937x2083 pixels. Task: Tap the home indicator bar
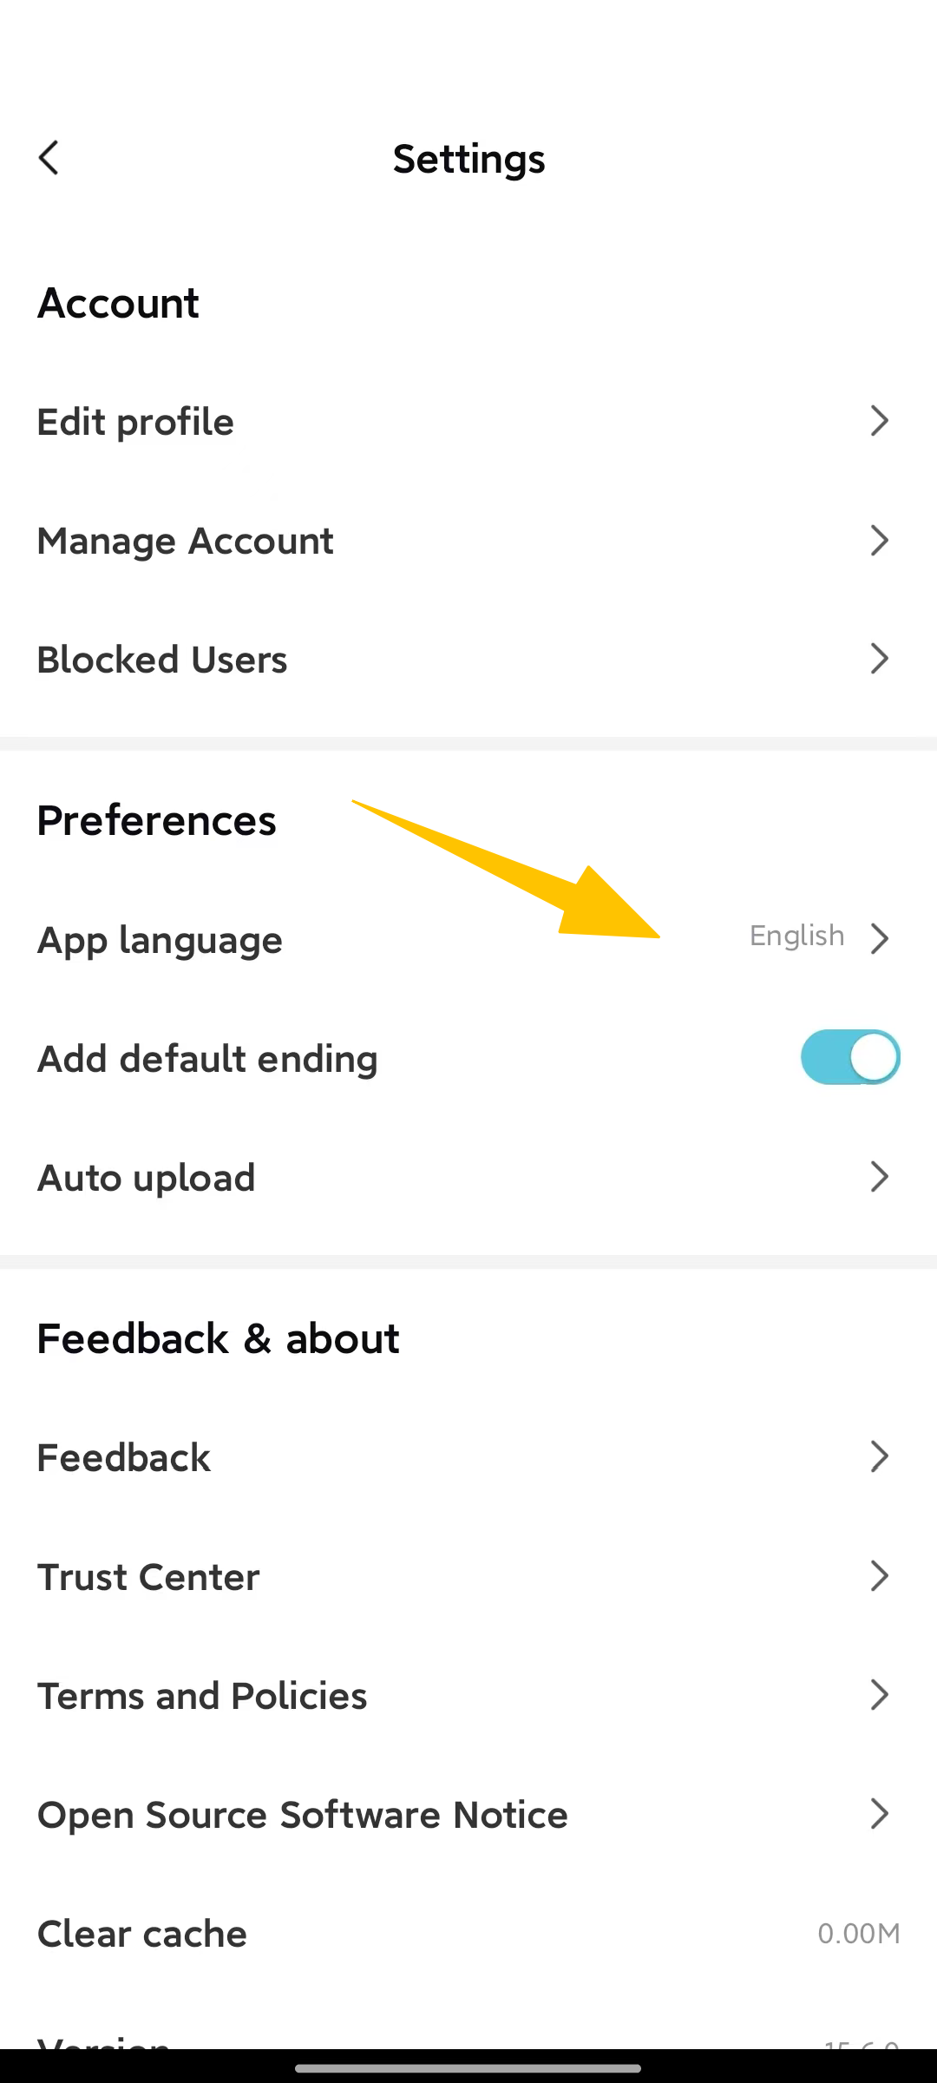[x=468, y=2068]
